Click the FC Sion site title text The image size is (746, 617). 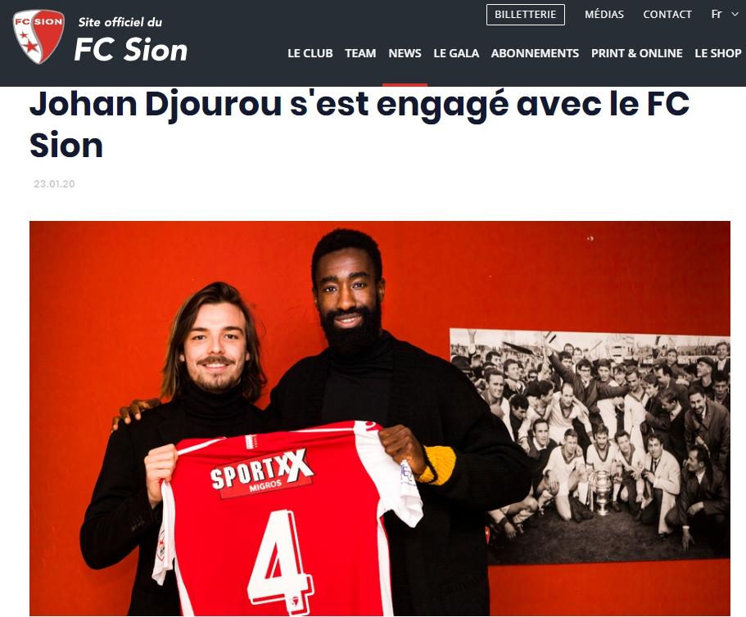click(131, 49)
